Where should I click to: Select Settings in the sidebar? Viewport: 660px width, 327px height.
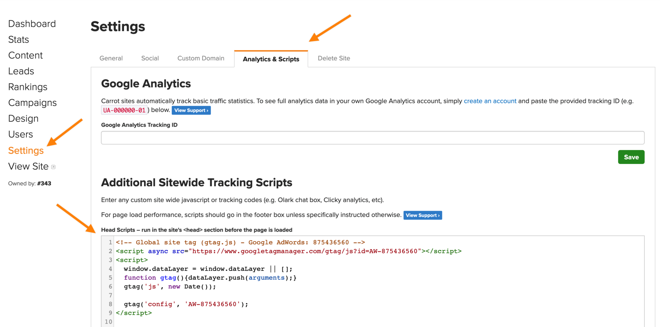[x=26, y=150]
